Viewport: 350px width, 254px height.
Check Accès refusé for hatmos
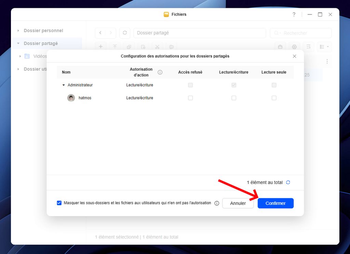190,98
